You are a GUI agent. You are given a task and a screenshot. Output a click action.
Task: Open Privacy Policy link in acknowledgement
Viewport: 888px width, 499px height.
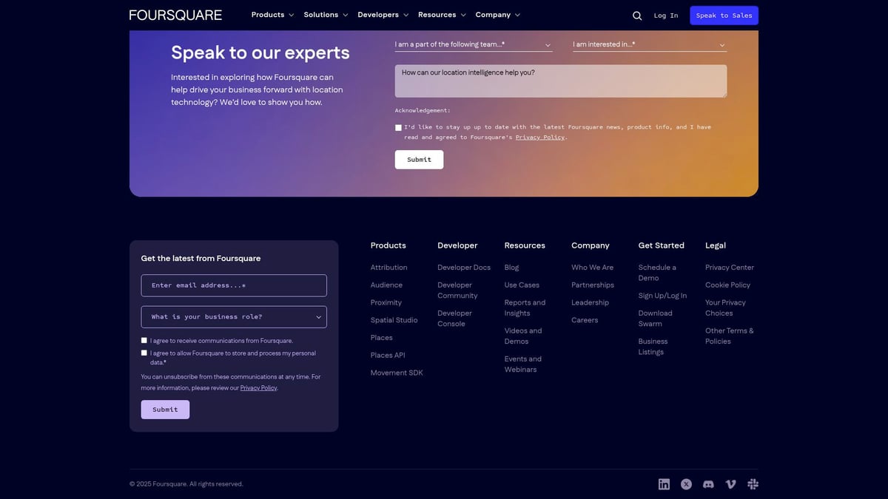tap(540, 138)
